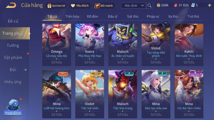Expand the Đổi sidebar chevron
The height and width of the screenshot is (120, 214).
[25, 70]
